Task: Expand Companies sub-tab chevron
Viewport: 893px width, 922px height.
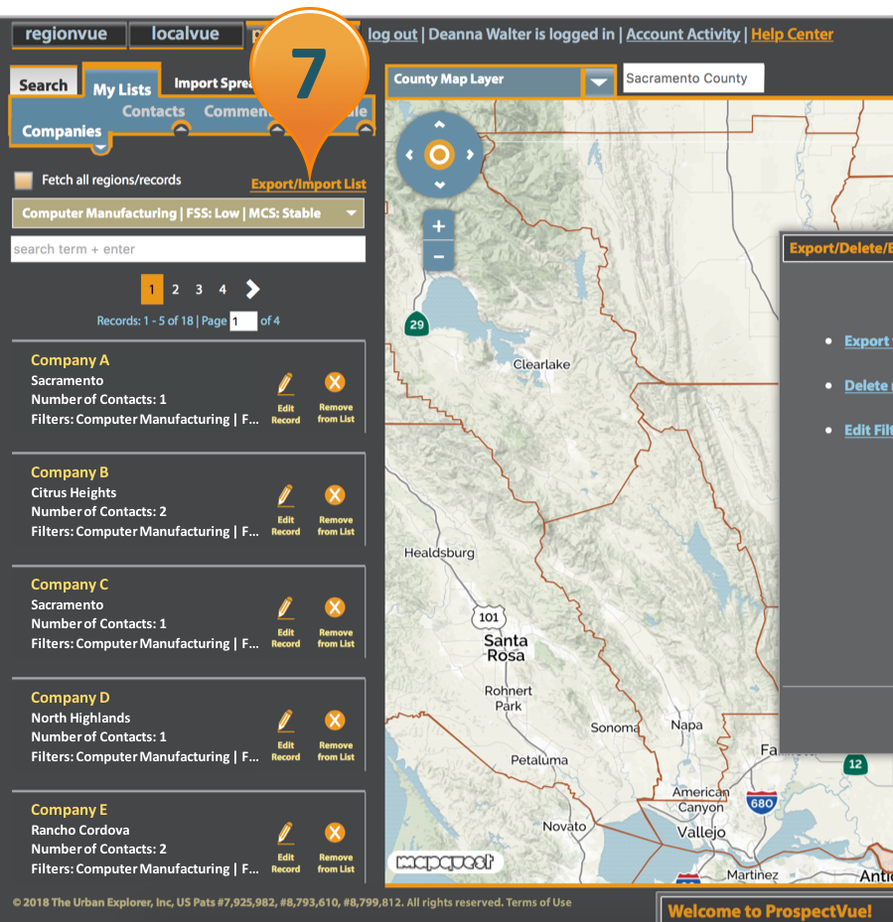Action: coord(100,148)
